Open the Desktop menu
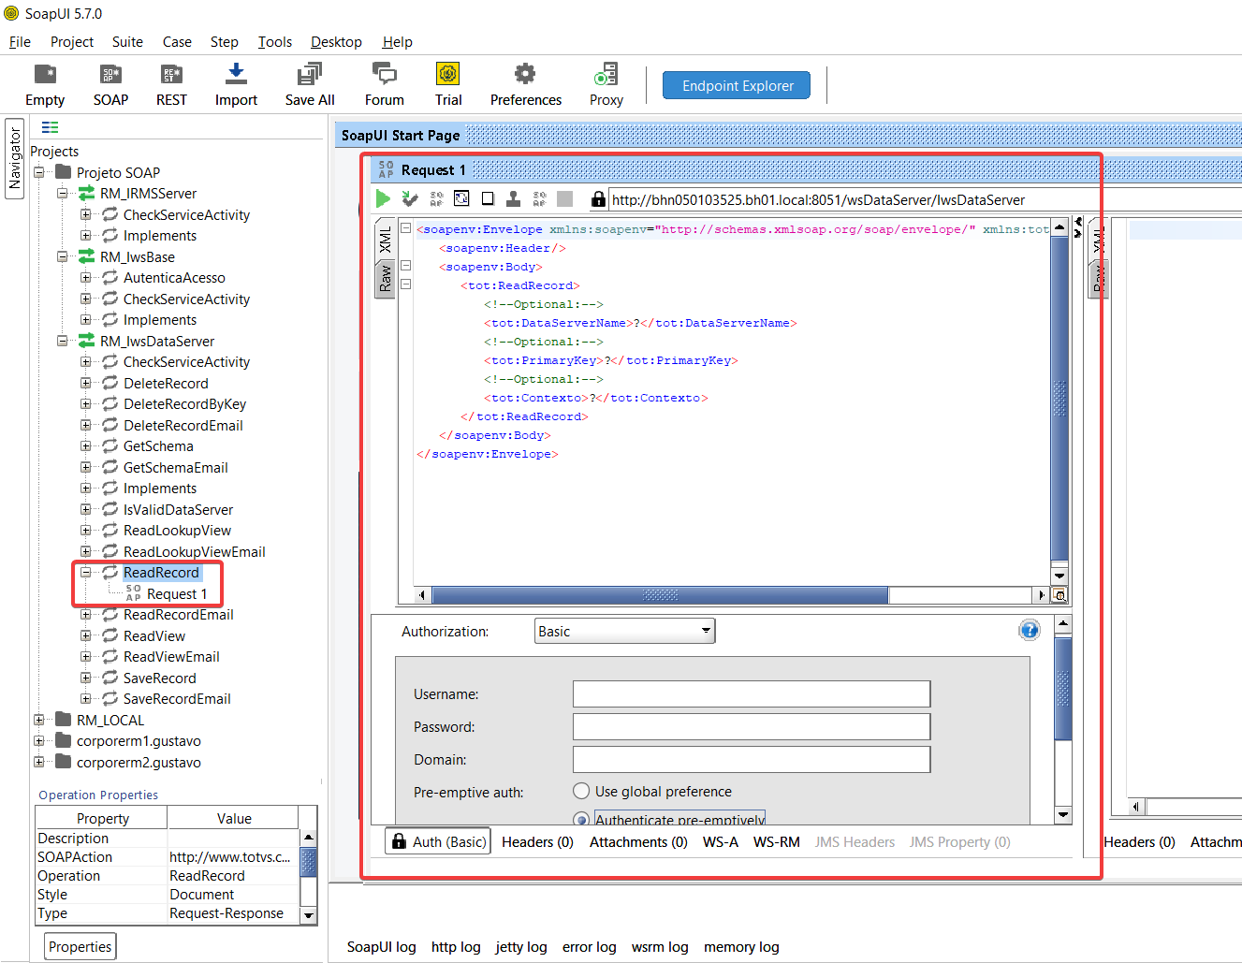1242x963 pixels. [336, 41]
